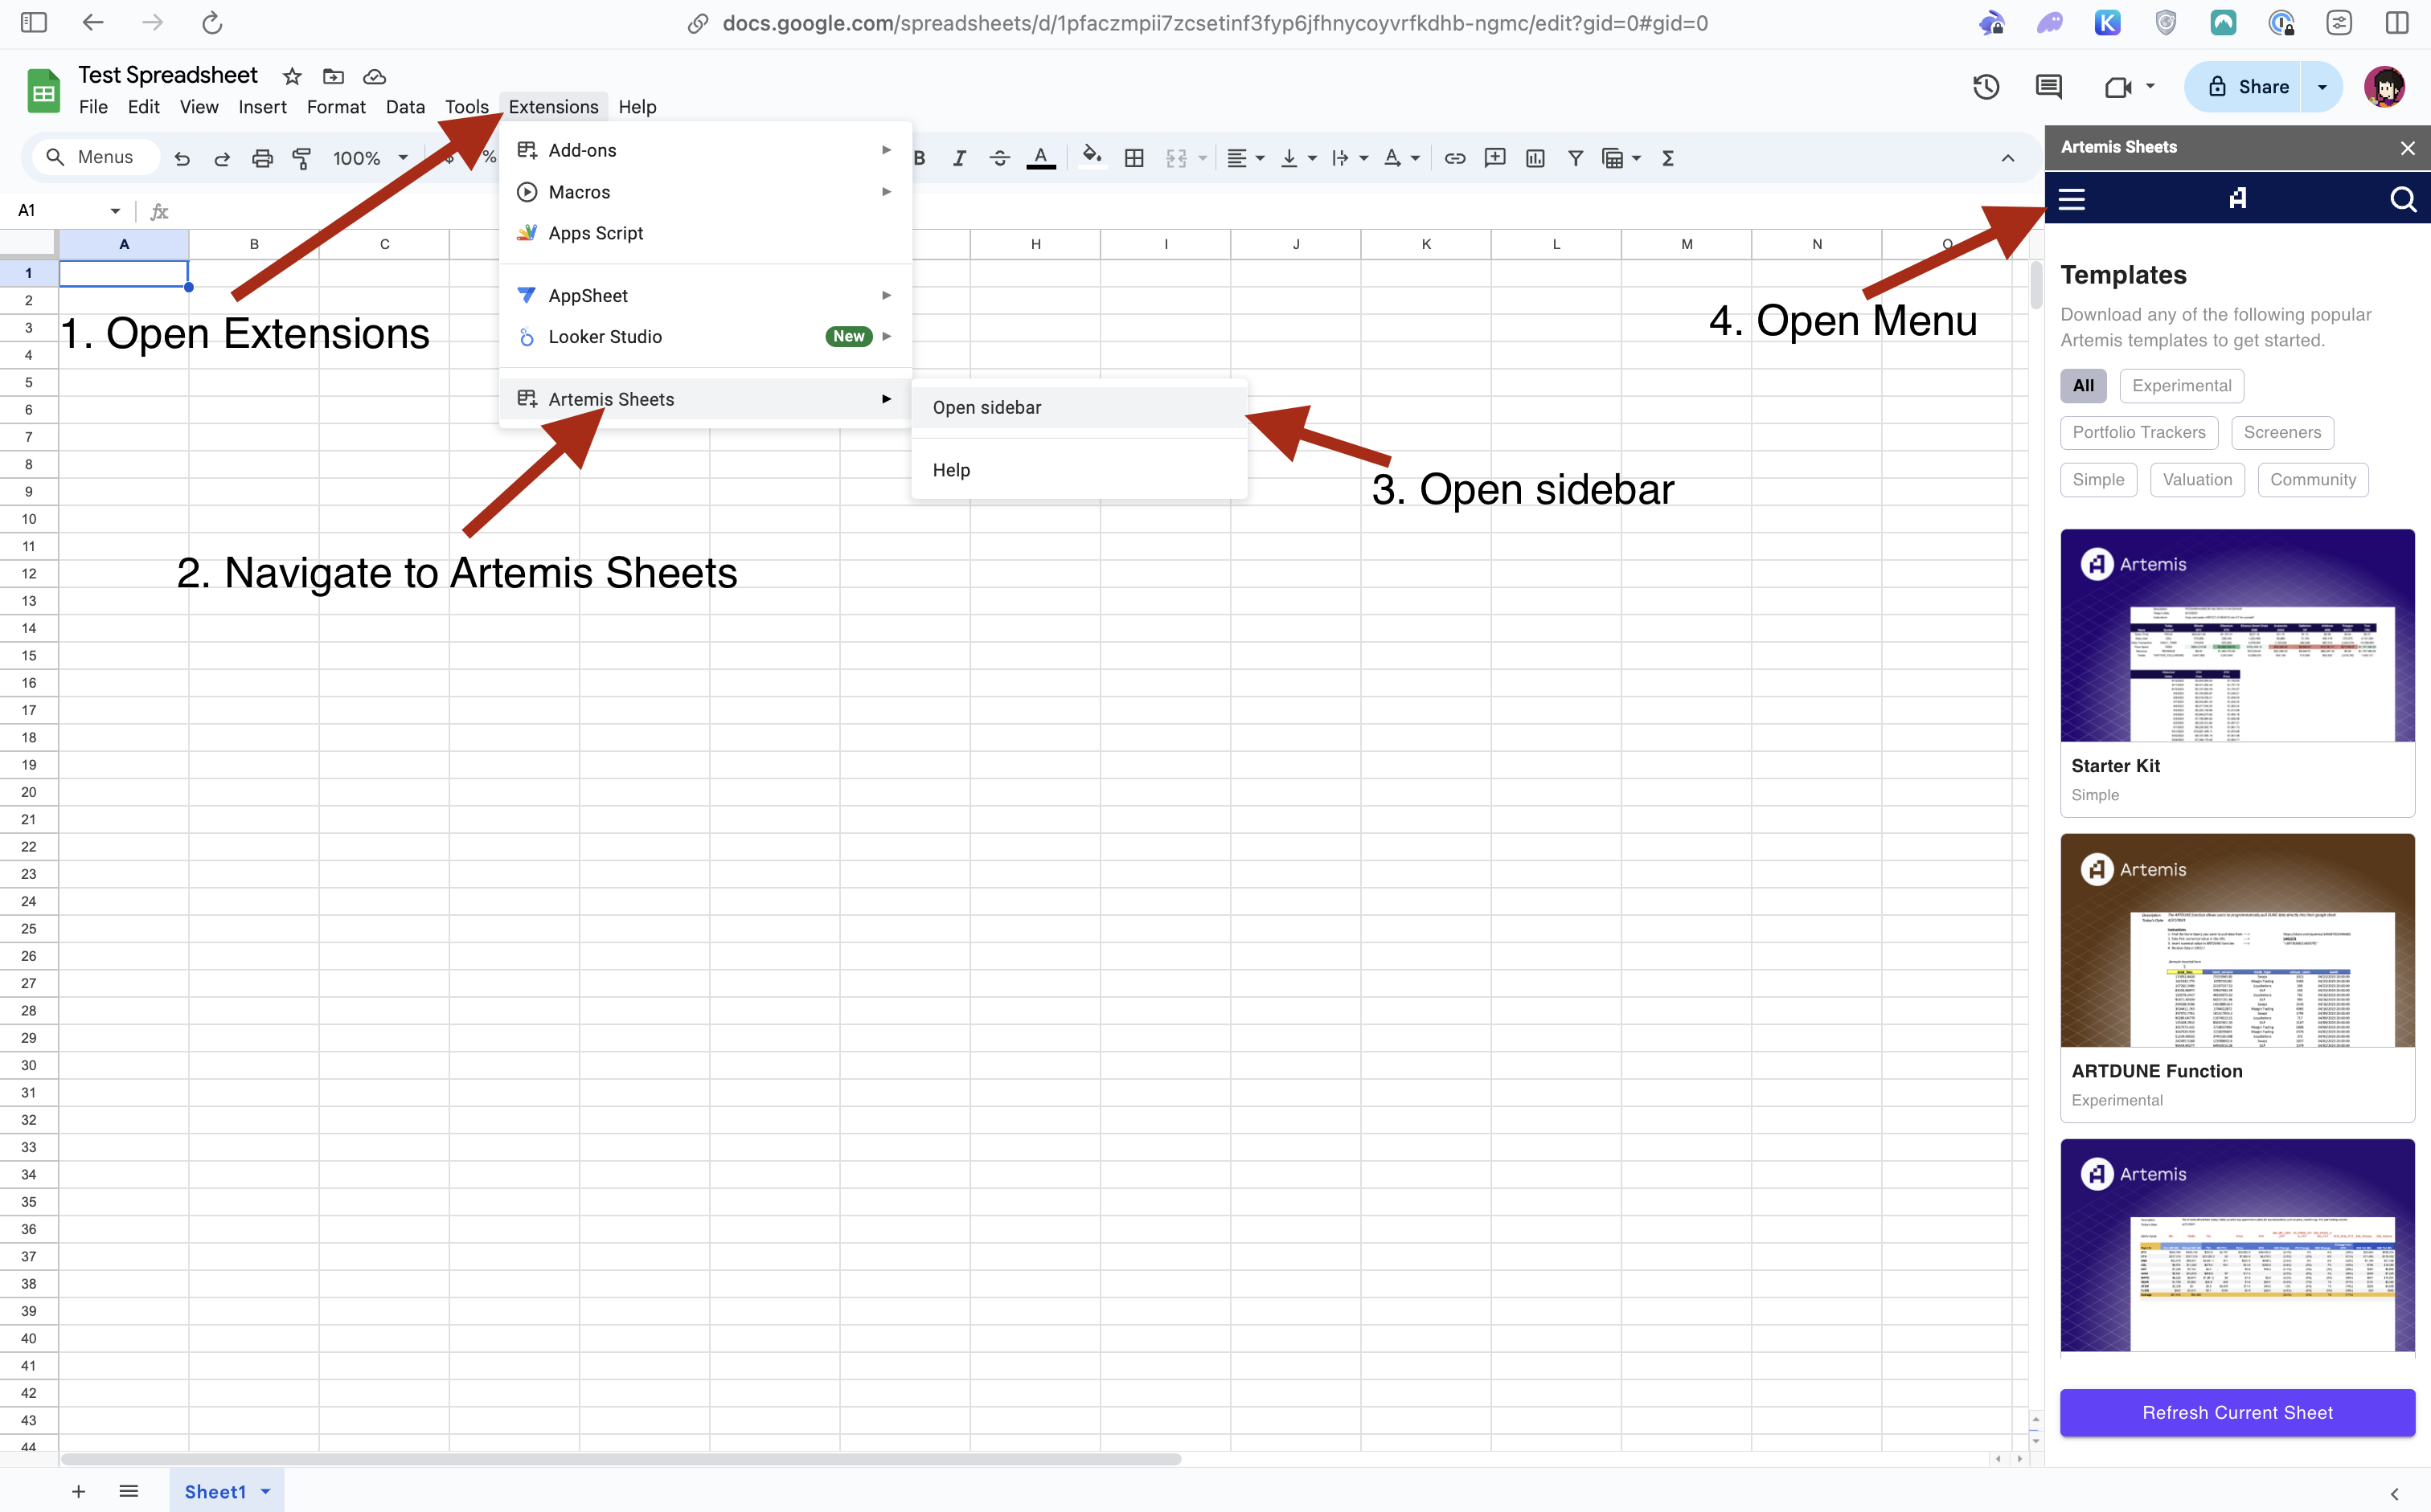Click the Artemis sidebar search icon
The width and height of the screenshot is (2431, 1512).
click(2402, 199)
